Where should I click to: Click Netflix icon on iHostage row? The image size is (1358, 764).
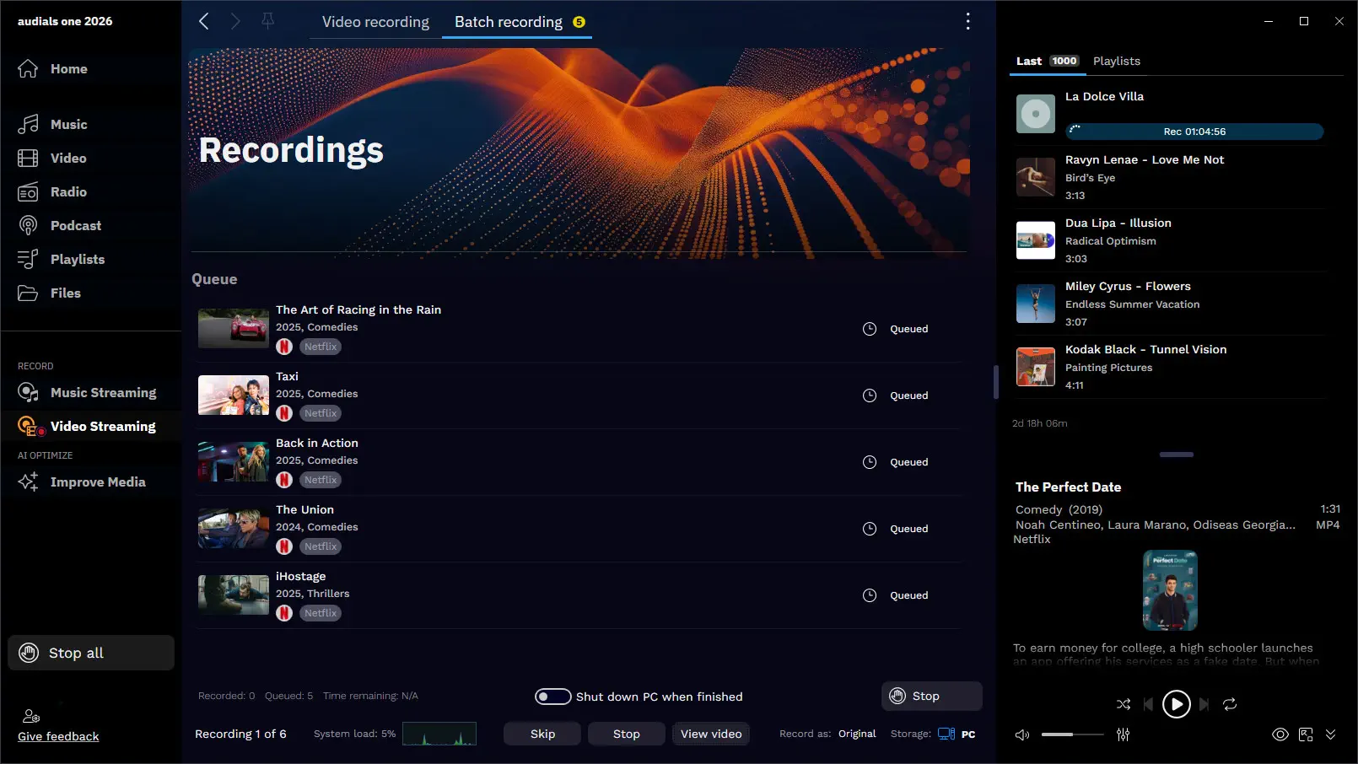pos(284,613)
